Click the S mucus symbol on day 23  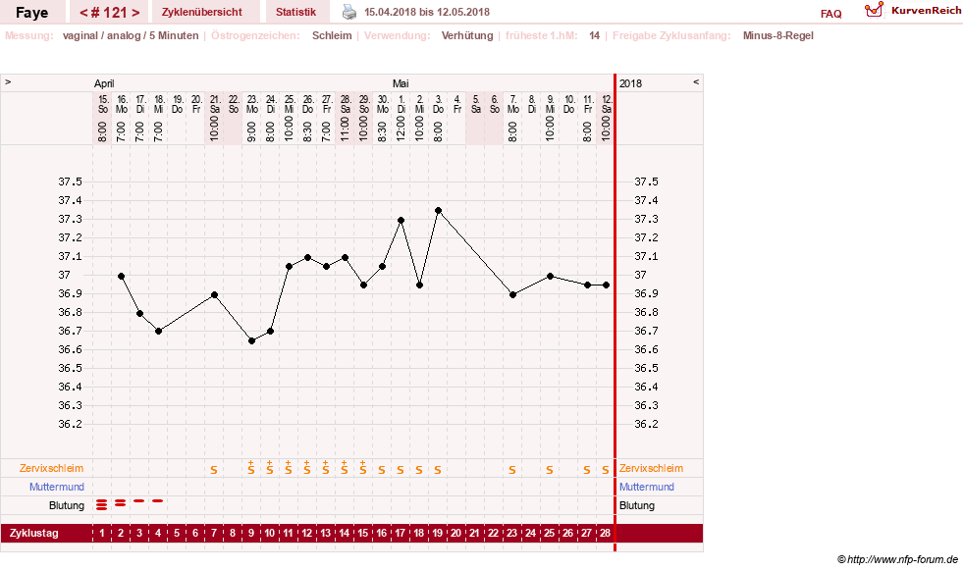(512, 470)
